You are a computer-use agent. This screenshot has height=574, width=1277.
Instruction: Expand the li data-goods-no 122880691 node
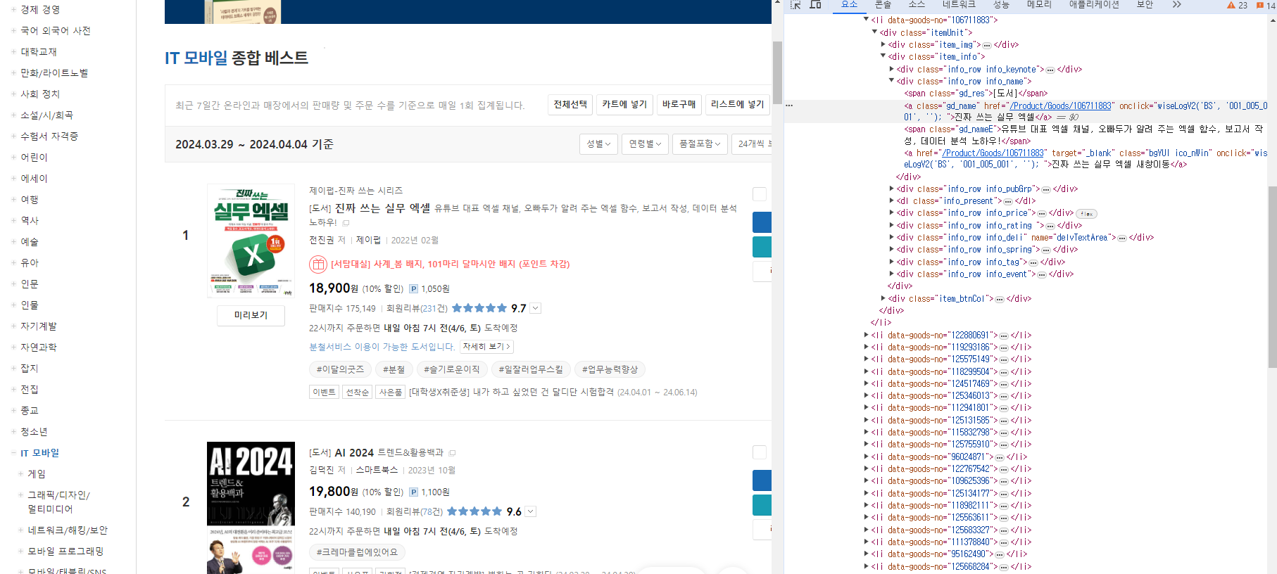point(867,336)
